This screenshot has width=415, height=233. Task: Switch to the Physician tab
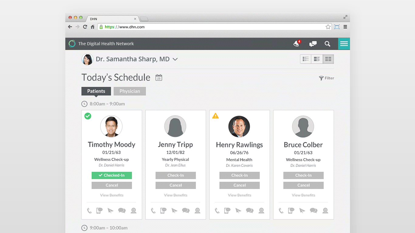(130, 91)
